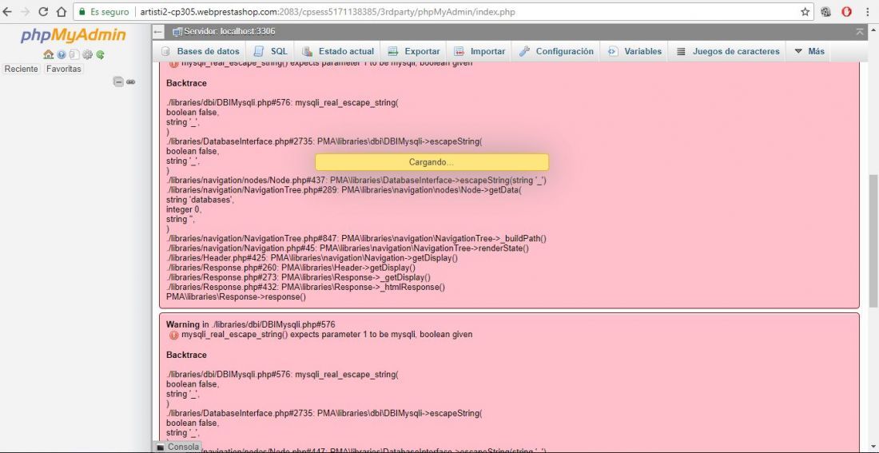Click the NavigationTree->_buildPath() backtrace line
The width and height of the screenshot is (879, 453).
pos(356,238)
